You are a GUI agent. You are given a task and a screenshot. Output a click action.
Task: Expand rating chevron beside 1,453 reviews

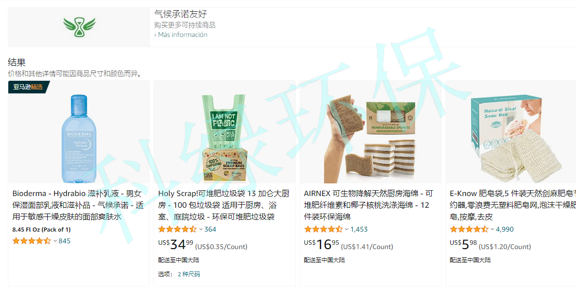pyautogui.click(x=347, y=229)
